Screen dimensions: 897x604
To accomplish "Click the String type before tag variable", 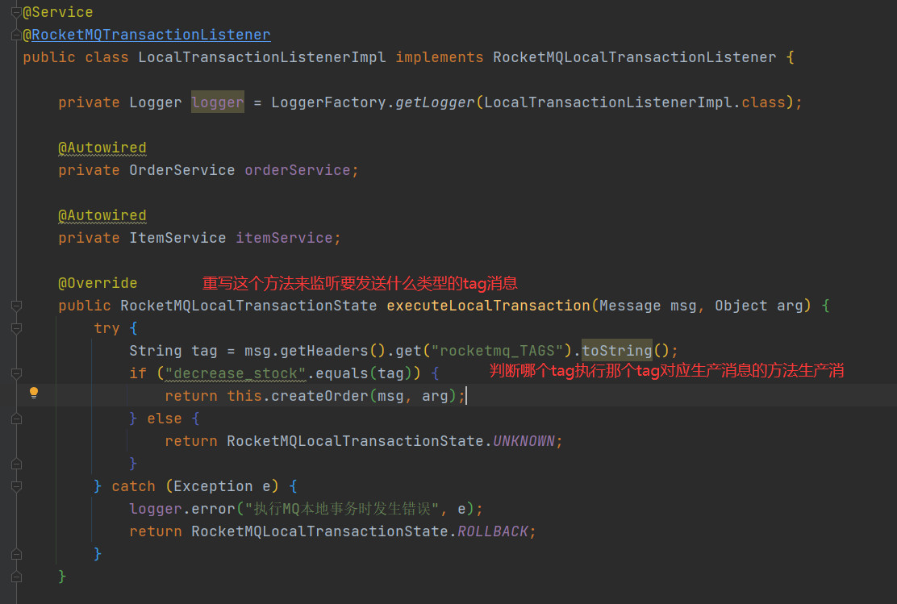I will click(x=156, y=351).
